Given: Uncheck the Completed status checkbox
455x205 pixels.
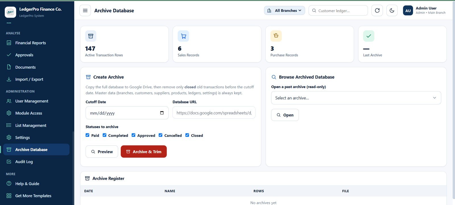Looking at the screenshot, I should point(105,135).
